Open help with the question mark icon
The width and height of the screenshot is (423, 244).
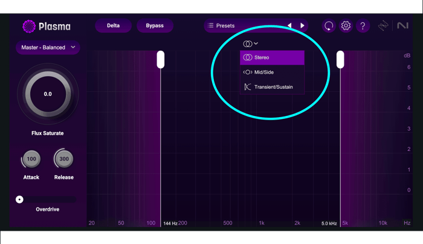pos(363,26)
